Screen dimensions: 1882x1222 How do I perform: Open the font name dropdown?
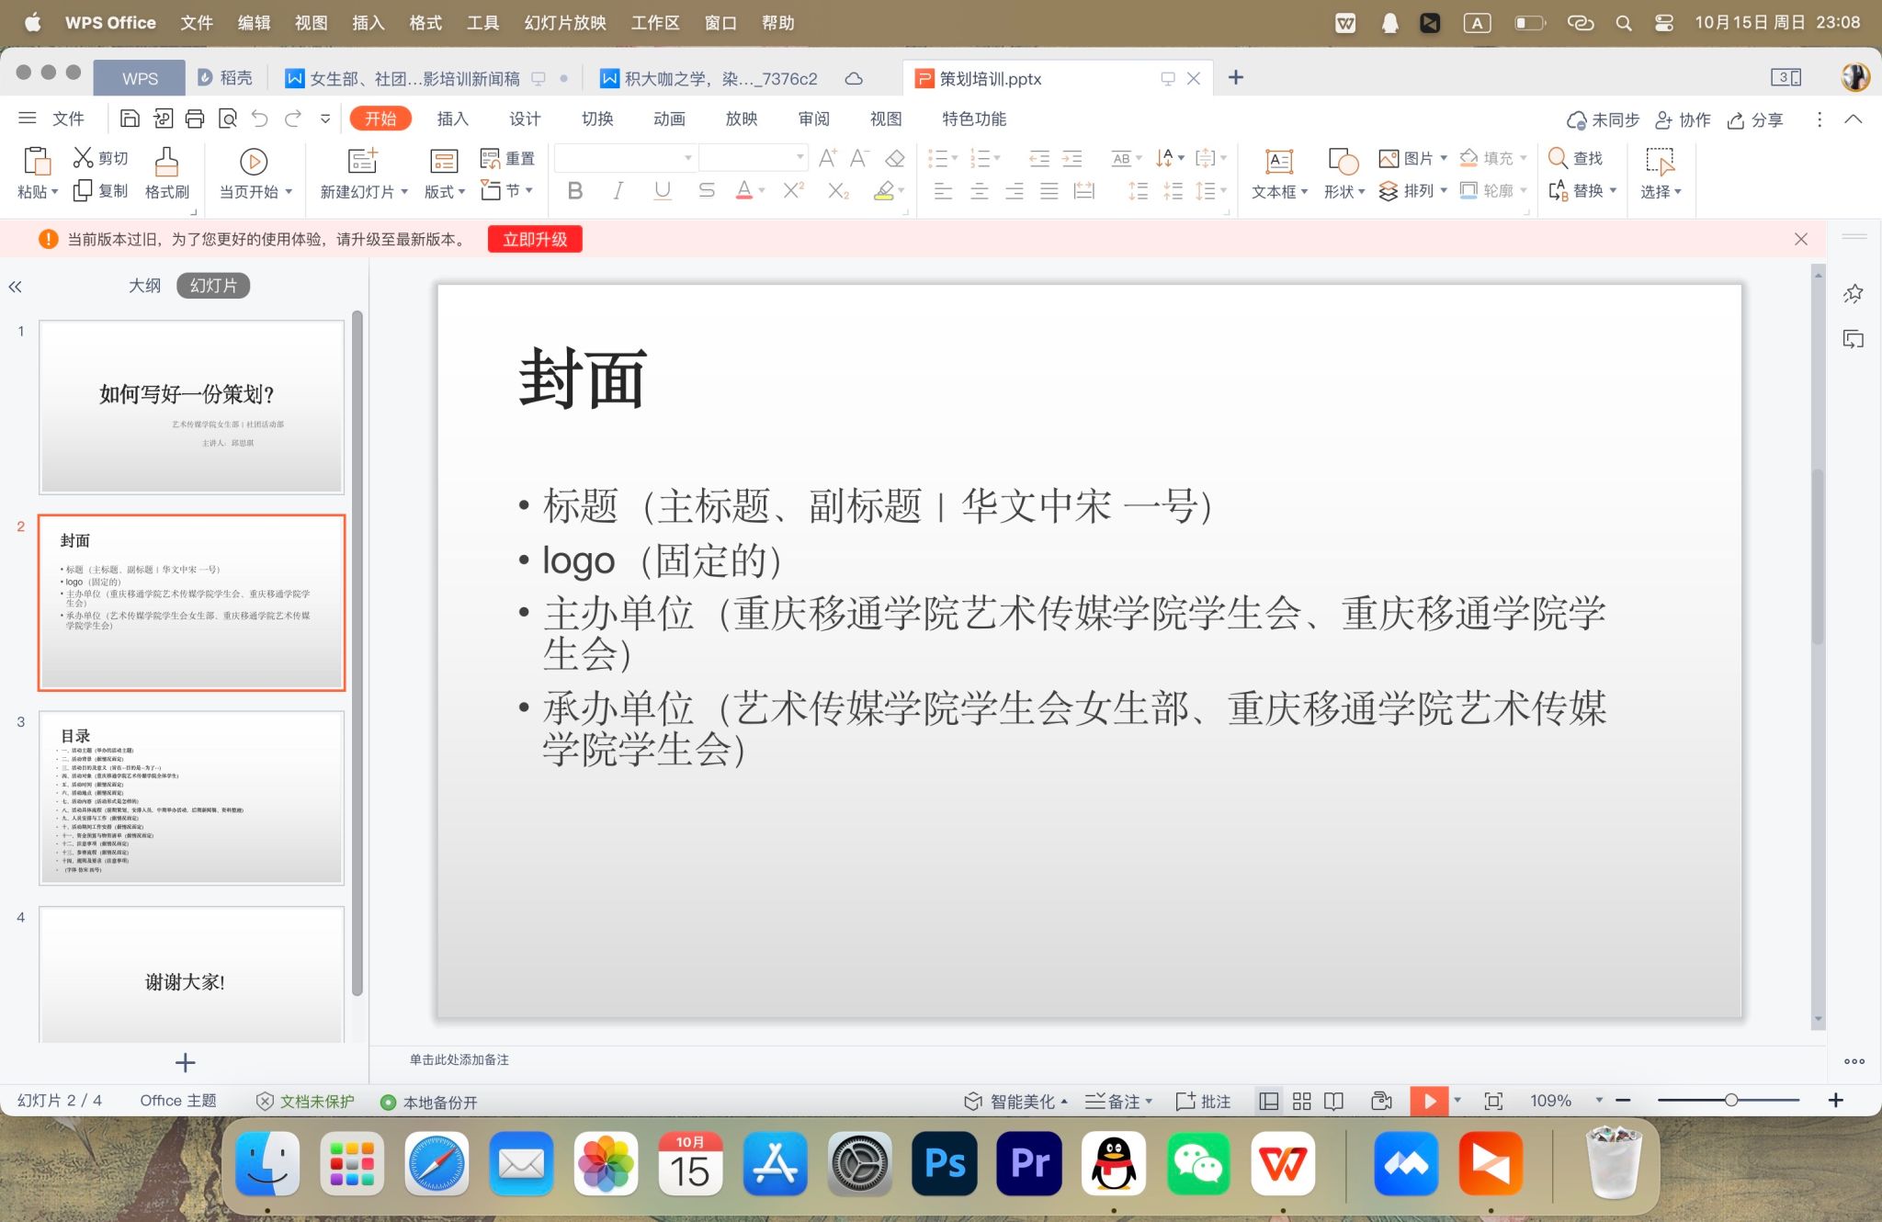point(687,158)
